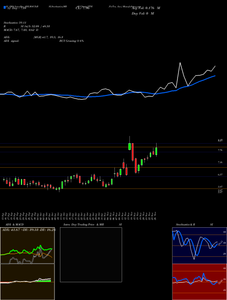Click the 'ADX signal:' label
The height and width of the screenshot is (300, 227).
tap(11, 41)
